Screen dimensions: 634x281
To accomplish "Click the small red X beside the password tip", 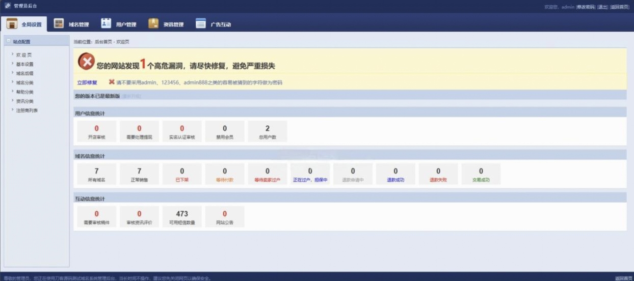I will tap(111, 82).
